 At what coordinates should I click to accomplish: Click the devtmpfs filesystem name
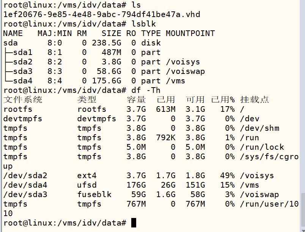coord(22,119)
